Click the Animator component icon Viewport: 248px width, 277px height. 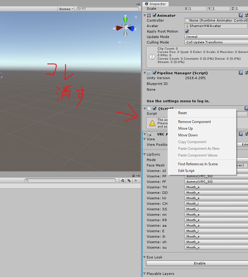point(149,16)
